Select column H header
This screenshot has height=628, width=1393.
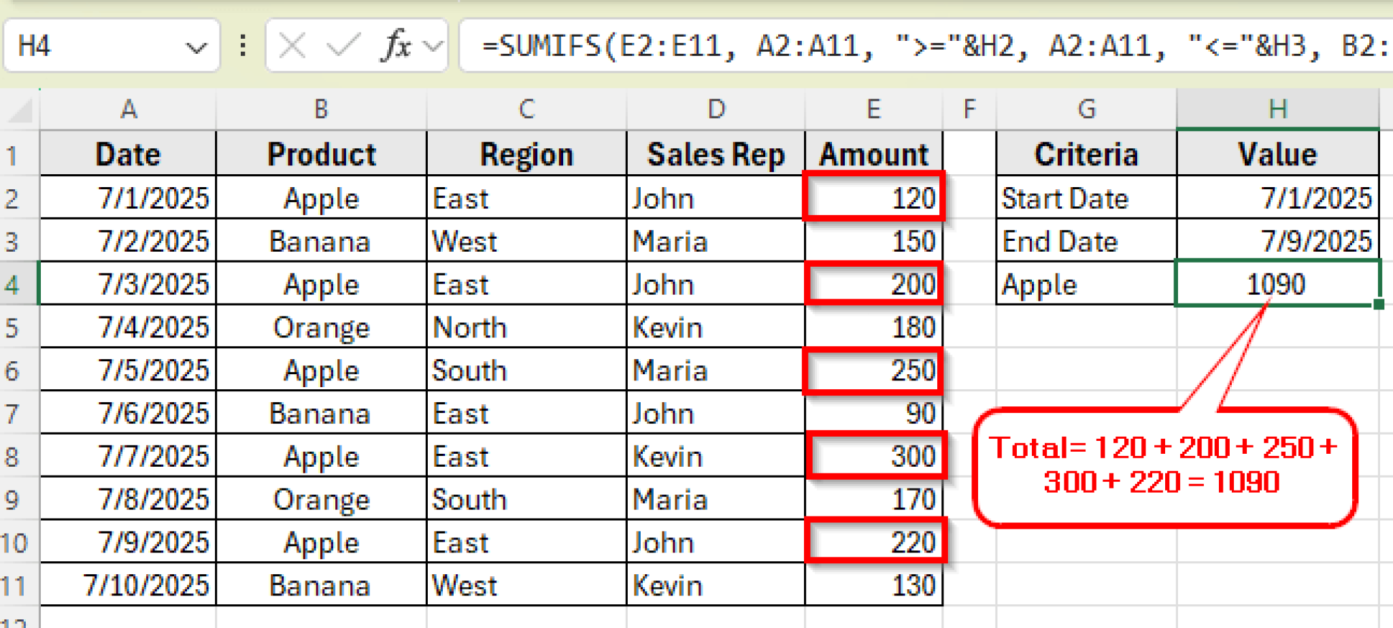[1277, 110]
